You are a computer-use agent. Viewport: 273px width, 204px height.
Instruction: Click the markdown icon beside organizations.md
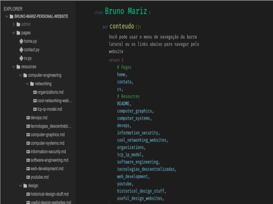click(35, 92)
